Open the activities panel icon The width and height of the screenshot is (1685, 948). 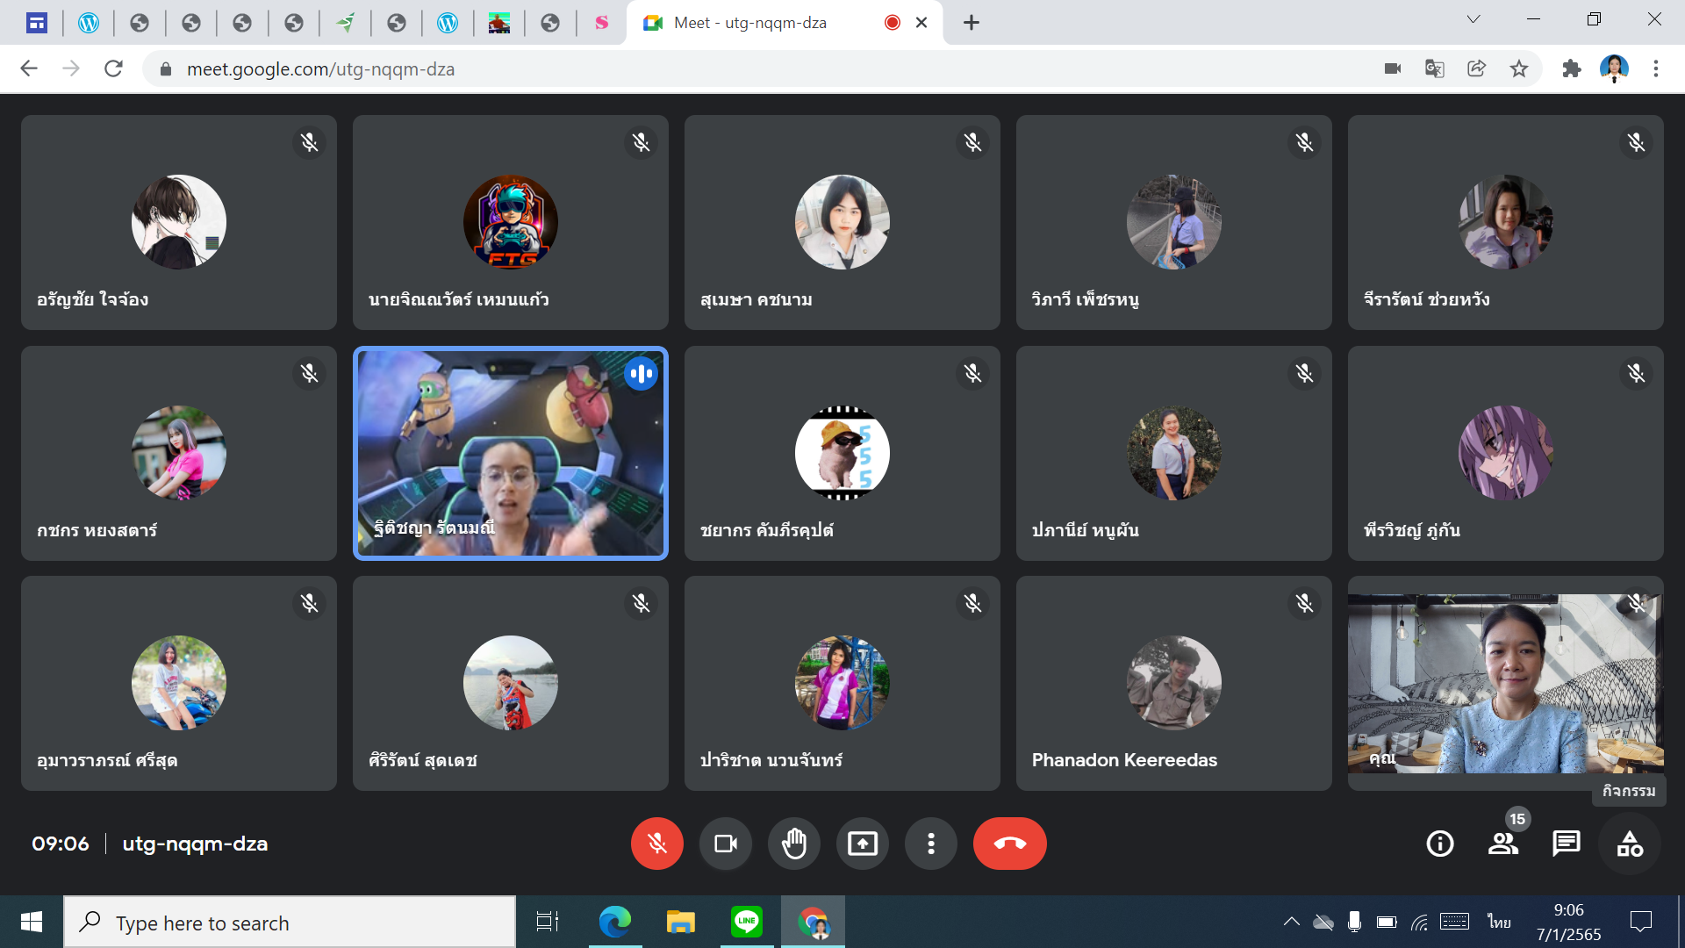click(1630, 844)
